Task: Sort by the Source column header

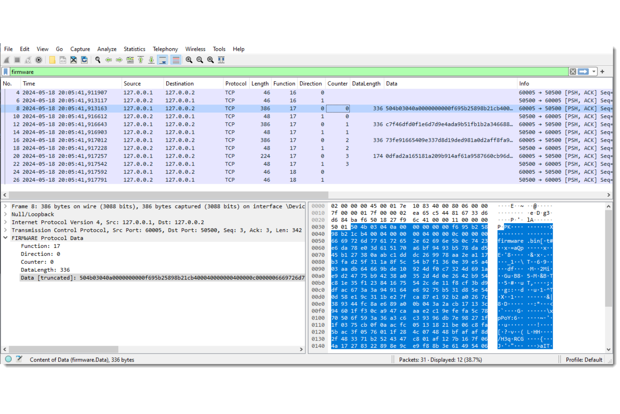Action: coord(142,83)
